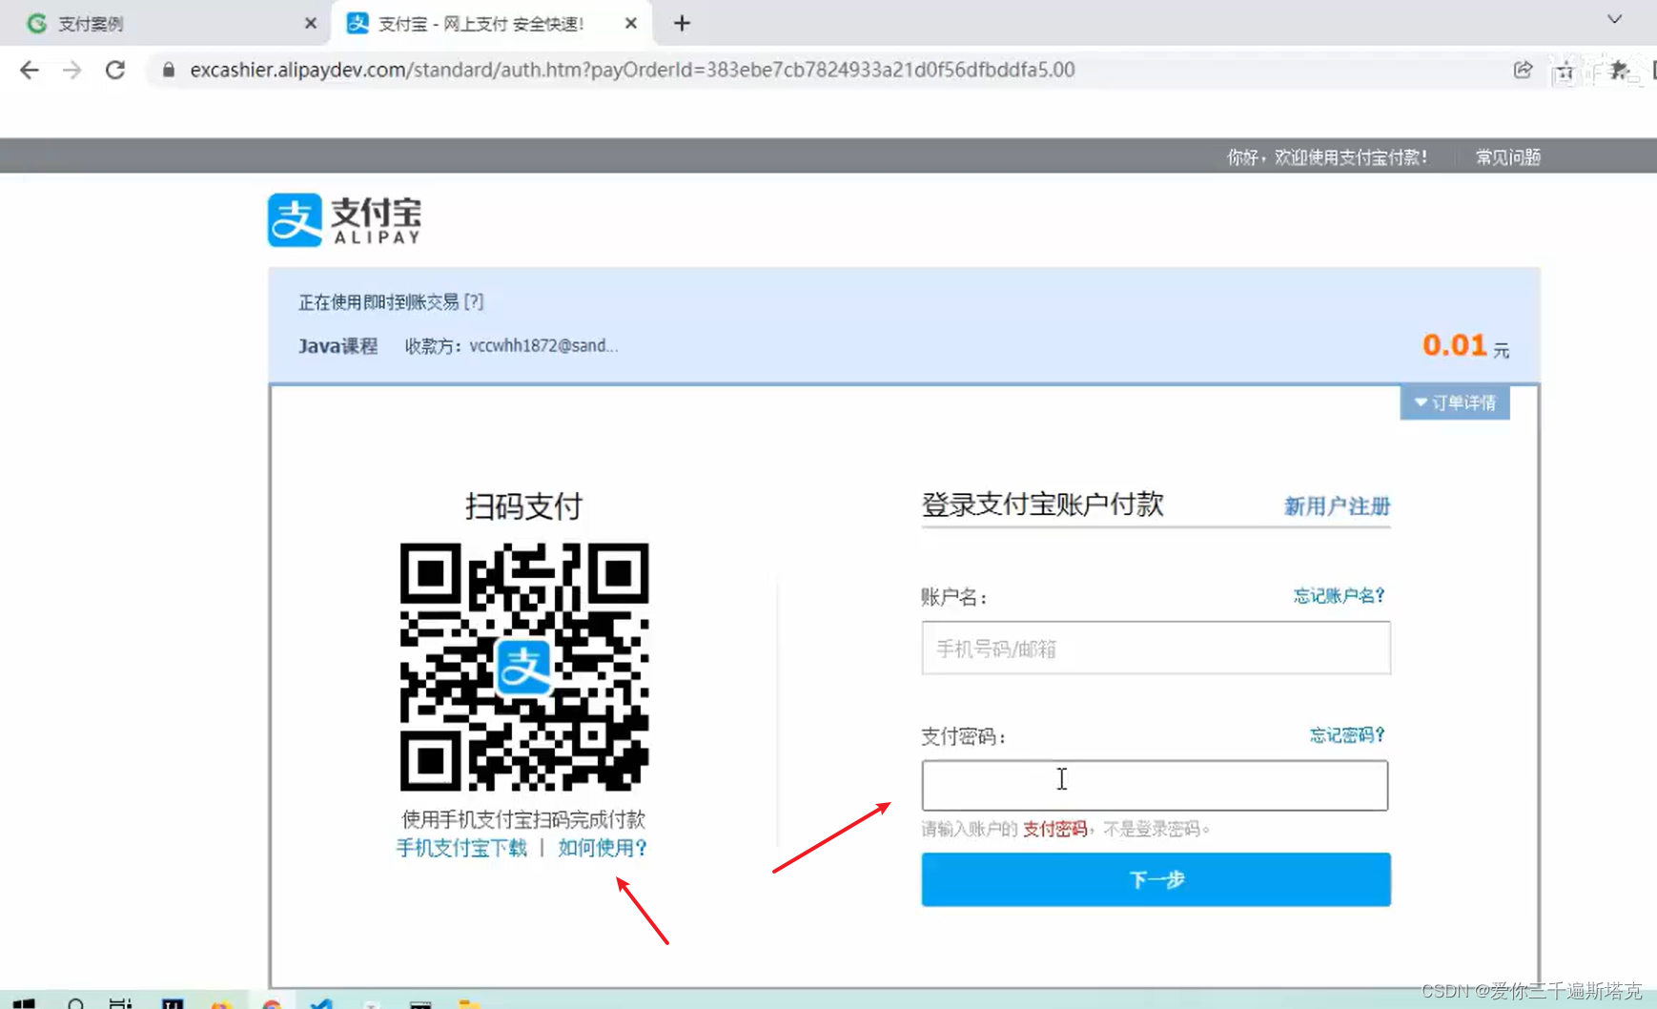Switch to the 支付案例 tab
Viewport: 1657px width, 1009px height.
click(165, 24)
